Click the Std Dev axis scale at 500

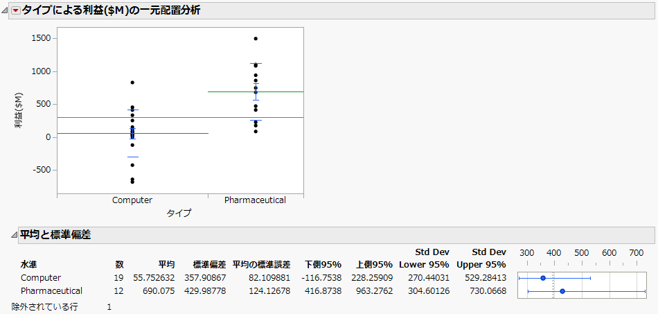pyautogui.click(x=581, y=253)
